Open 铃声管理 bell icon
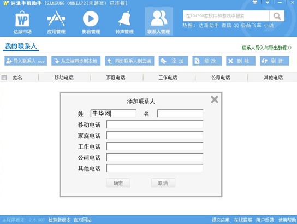This screenshot has height=224, width=297. coord(124,22)
